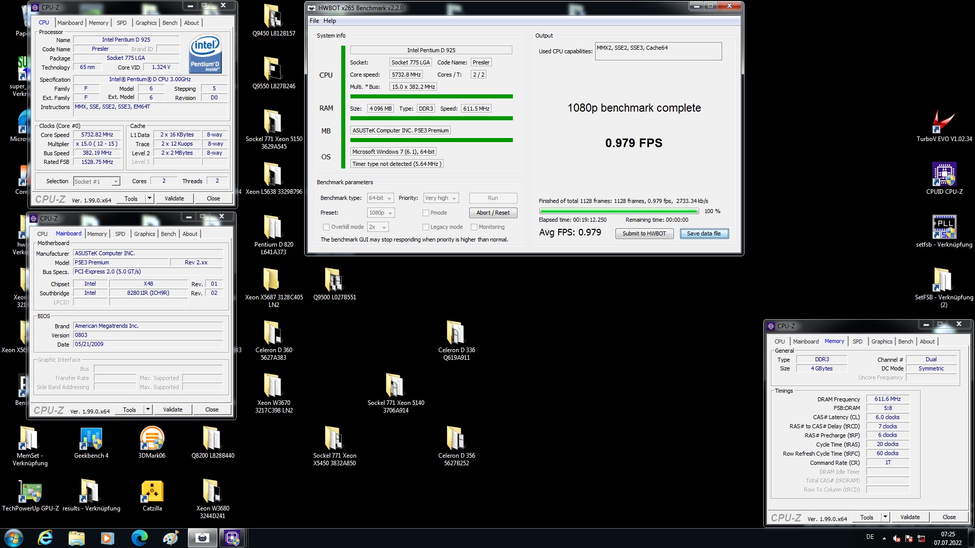Open Paint from the taskbar

pos(171,538)
